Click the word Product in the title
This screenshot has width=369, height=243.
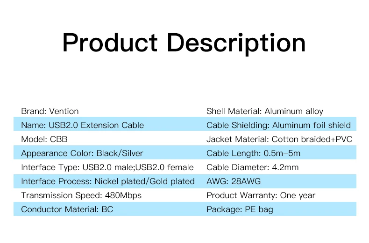(x=110, y=43)
